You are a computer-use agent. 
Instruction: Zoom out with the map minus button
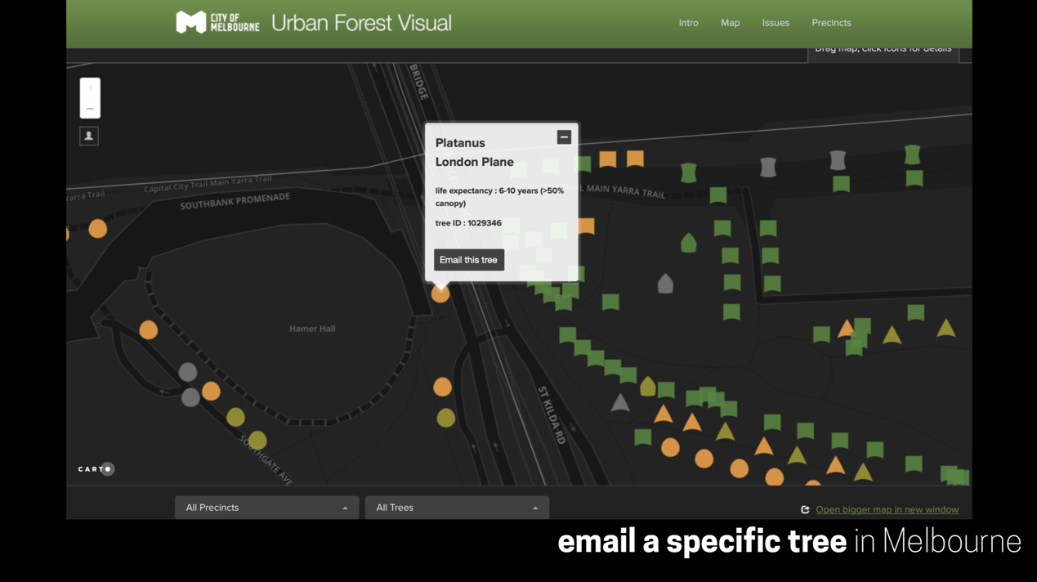90,109
